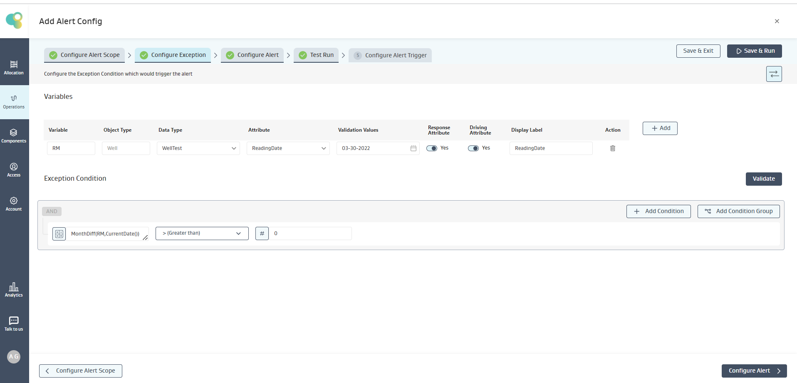Image resolution: width=797 pixels, height=383 pixels.
Task: Click Add Condition Group button
Action: (x=738, y=211)
